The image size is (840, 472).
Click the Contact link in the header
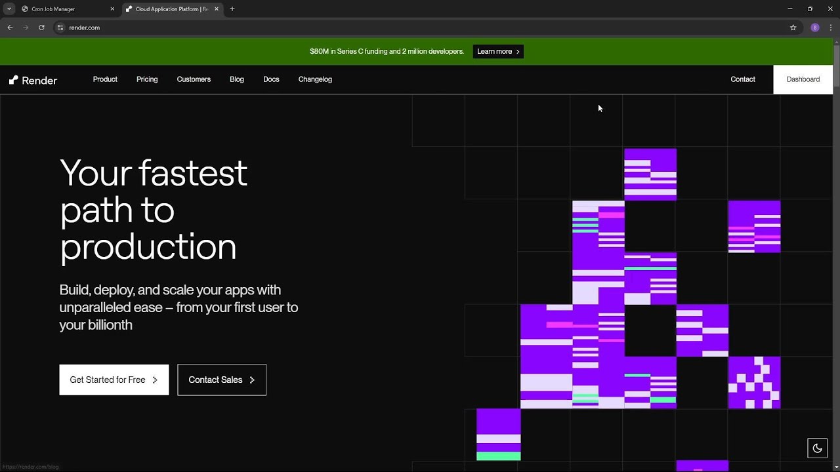click(x=743, y=79)
